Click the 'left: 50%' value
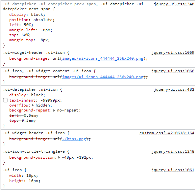 [x=27, y=25]
